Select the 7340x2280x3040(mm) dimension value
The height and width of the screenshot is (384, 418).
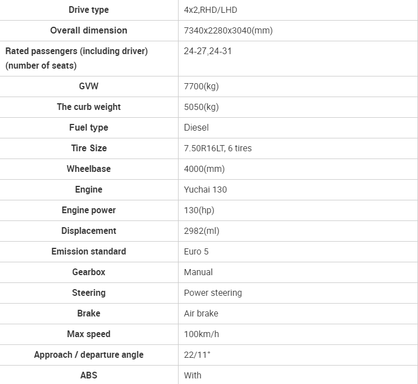[228, 30]
